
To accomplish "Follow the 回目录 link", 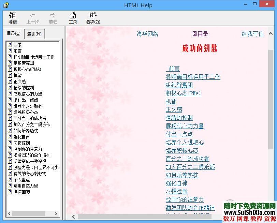I will coord(200,34).
